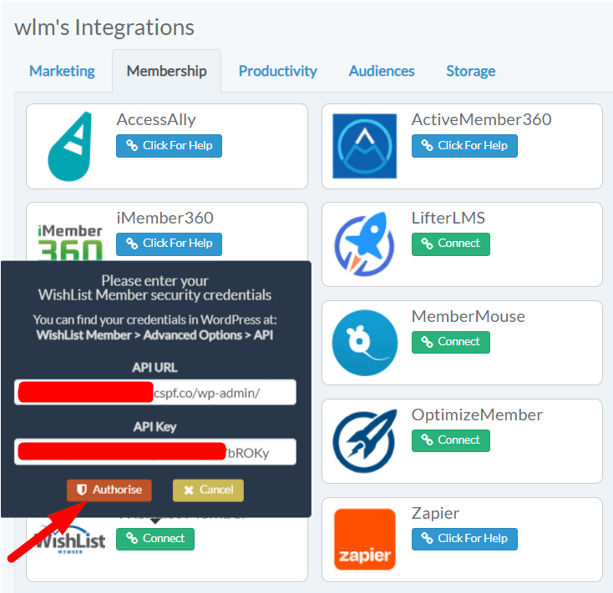Image resolution: width=613 pixels, height=593 pixels.
Task: Click link icon on Zapier help button
Action: [x=427, y=538]
